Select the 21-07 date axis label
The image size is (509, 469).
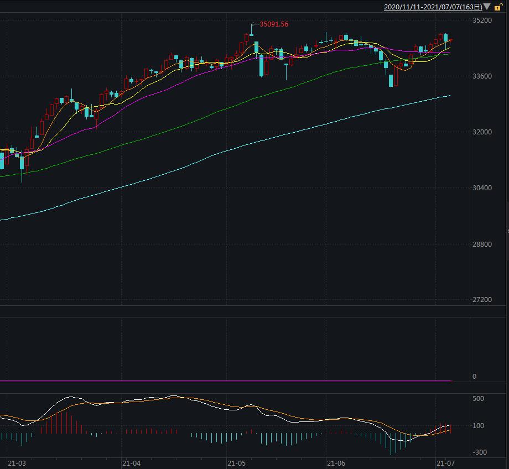(x=446, y=463)
